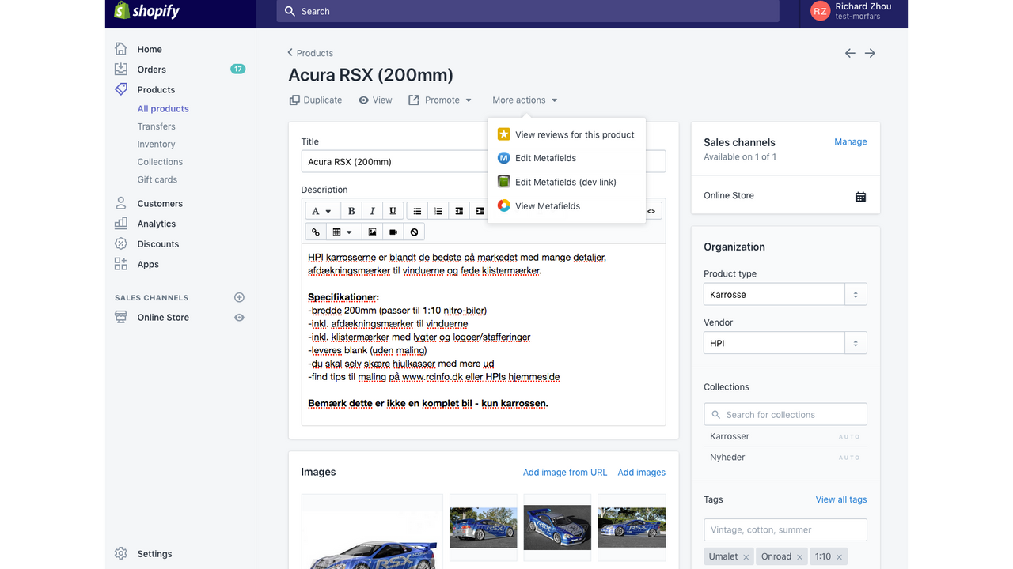Open Vendor HPI dropdown
1013x569 pixels.
click(785, 343)
